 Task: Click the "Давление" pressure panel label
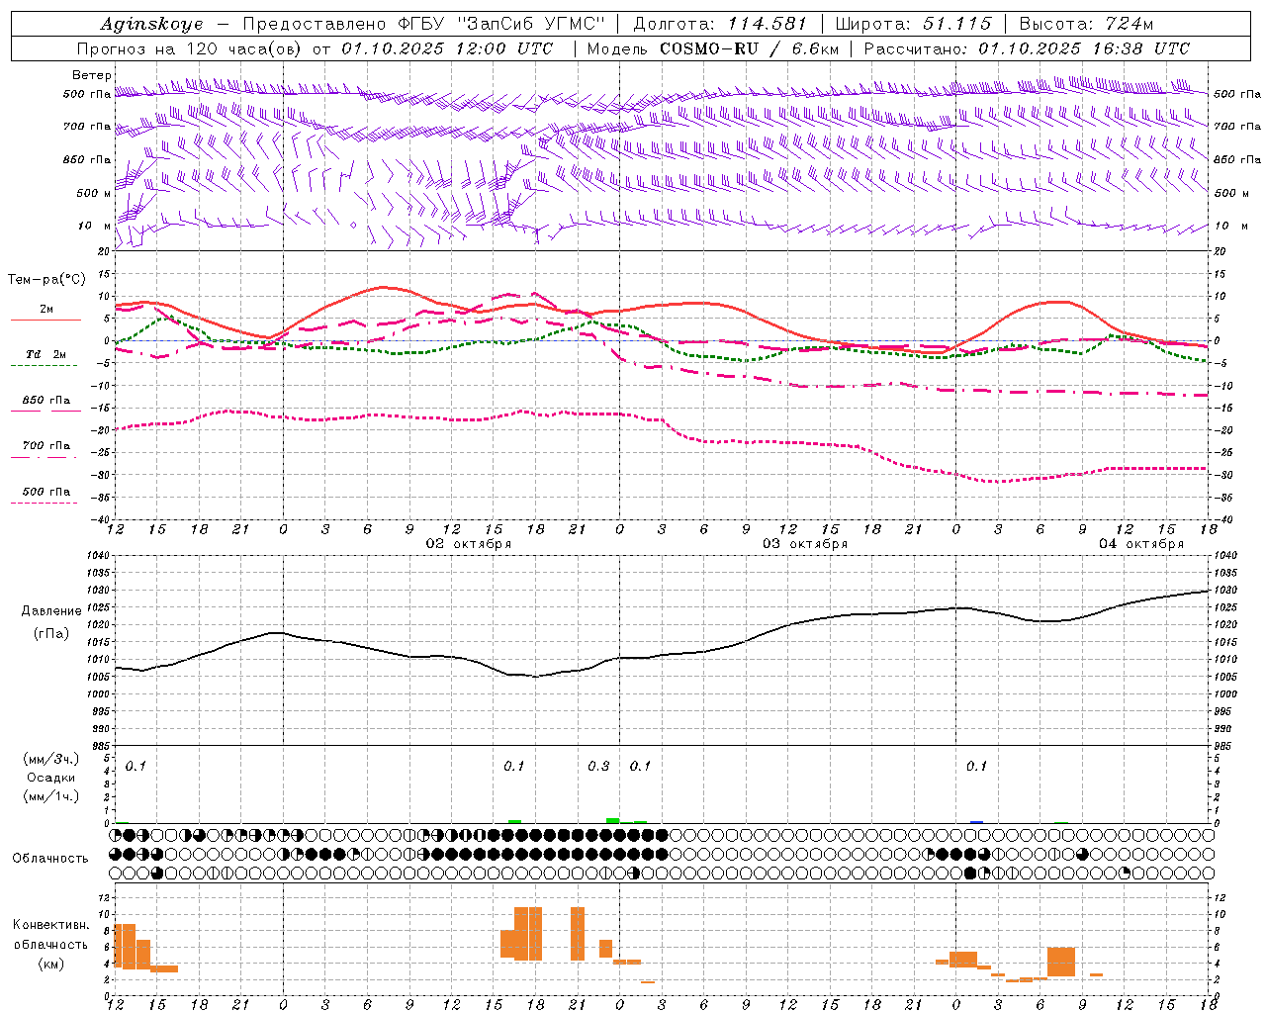click(51, 611)
